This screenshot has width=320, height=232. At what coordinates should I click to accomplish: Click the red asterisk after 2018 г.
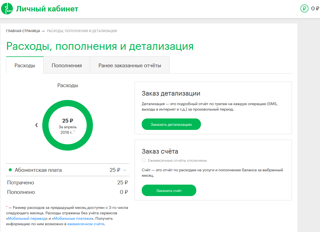coord(74,132)
